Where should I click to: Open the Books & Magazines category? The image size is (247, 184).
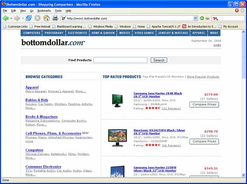(42, 117)
